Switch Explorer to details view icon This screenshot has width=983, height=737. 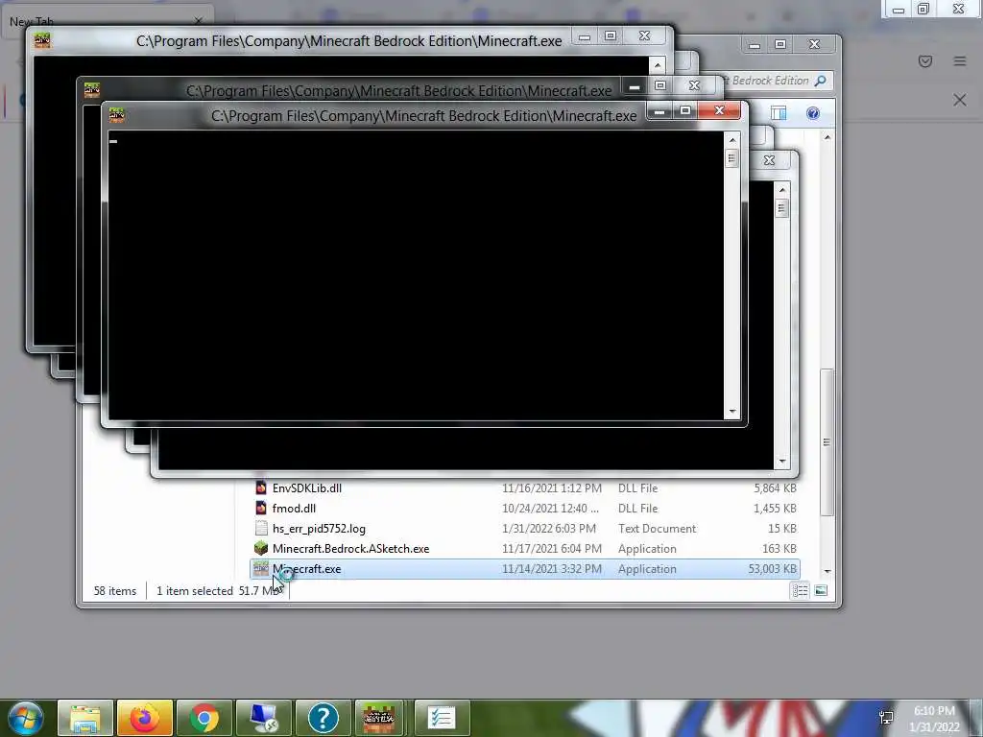(x=800, y=590)
